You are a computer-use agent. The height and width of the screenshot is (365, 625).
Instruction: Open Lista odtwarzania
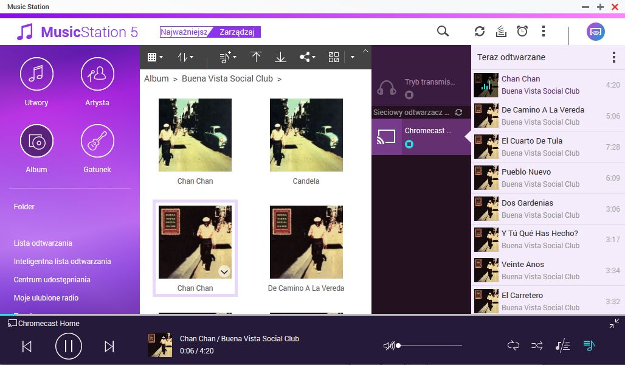coord(43,243)
